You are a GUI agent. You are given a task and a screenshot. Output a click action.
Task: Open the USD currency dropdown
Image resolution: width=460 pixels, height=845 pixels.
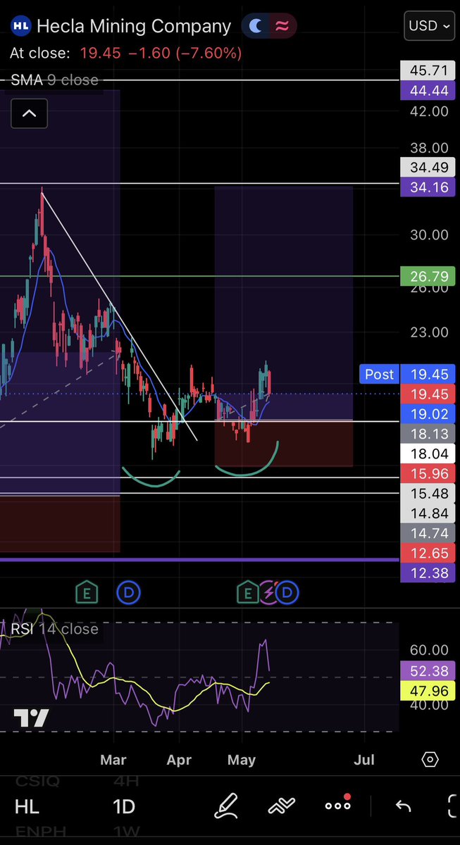[x=429, y=26]
